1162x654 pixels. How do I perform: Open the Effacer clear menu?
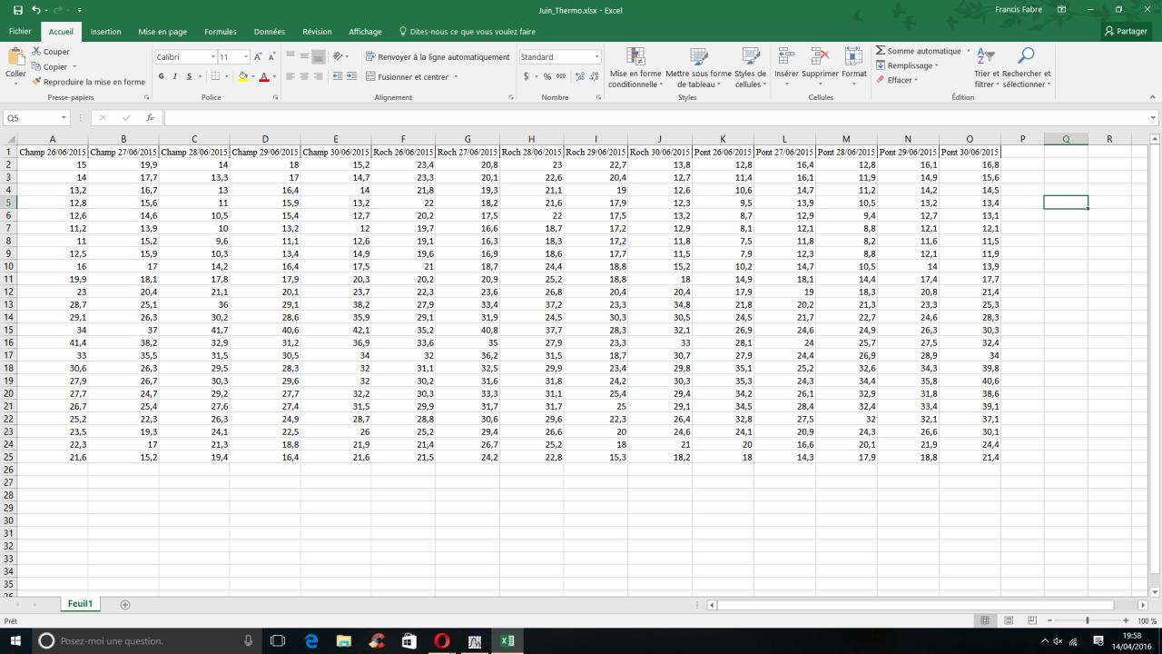[x=897, y=80]
